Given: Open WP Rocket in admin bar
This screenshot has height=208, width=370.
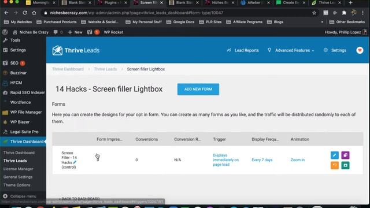Looking at the screenshot, I should 113,32.
